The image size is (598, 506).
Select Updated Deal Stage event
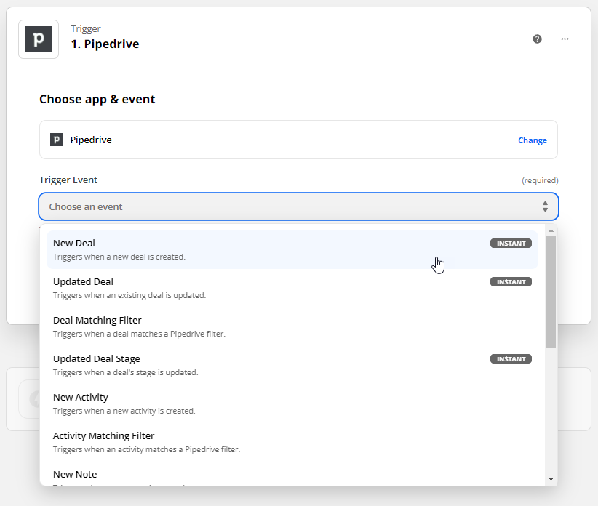[x=218, y=365]
